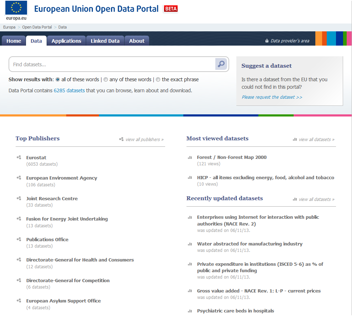Open Gross value added NACE Rev. 1 dataset
Screen dimensions: 352x316
click(x=259, y=291)
